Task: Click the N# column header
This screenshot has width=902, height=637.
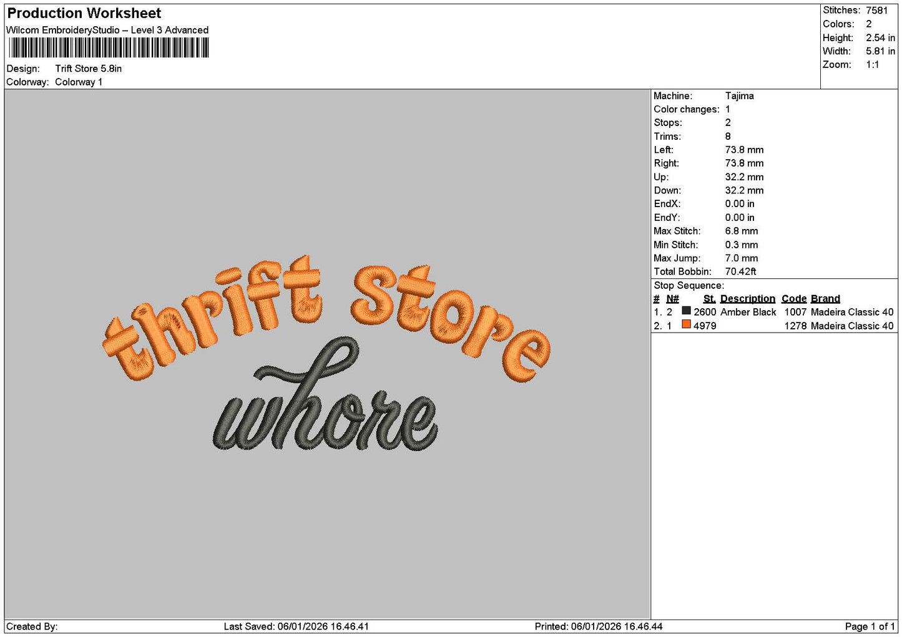Action: tap(672, 299)
